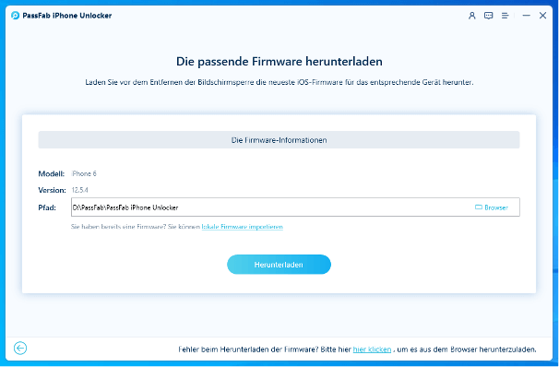Click the 'PassFab iPhone Unlocker' title text
The height and width of the screenshot is (367, 559).
(67, 16)
